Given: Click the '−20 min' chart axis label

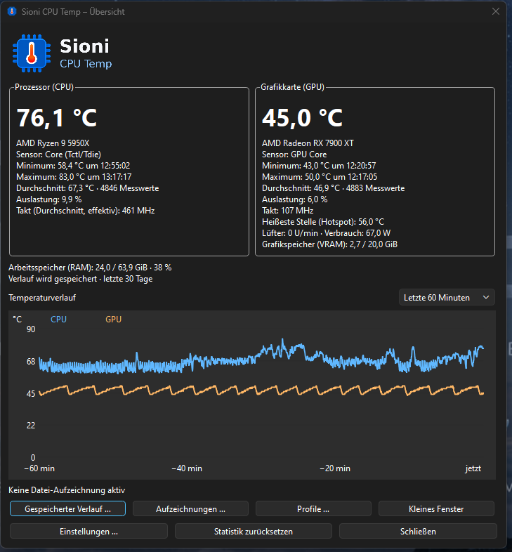Looking at the screenshot, I should pyautogui.click(x=335, y=468).
